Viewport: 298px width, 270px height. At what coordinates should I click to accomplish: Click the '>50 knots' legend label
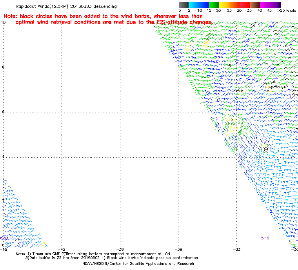(x=287, y=11)
